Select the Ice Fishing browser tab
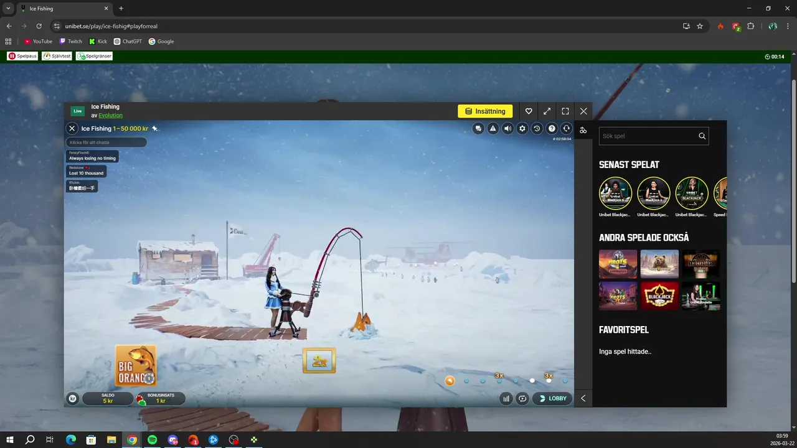This screenshot has width=797, height=448. [x=64, y=9]
